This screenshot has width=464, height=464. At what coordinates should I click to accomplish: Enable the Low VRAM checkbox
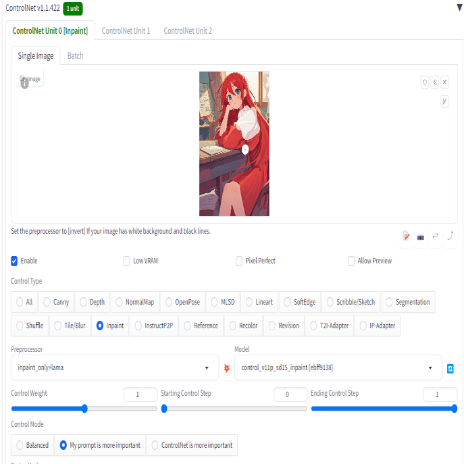[127, 261]
